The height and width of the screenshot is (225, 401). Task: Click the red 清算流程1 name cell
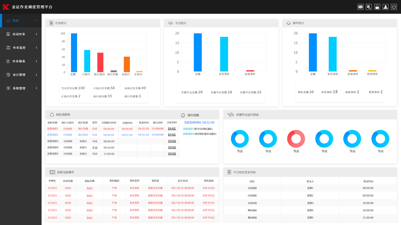pyautogui.click(x=53, y=129)
